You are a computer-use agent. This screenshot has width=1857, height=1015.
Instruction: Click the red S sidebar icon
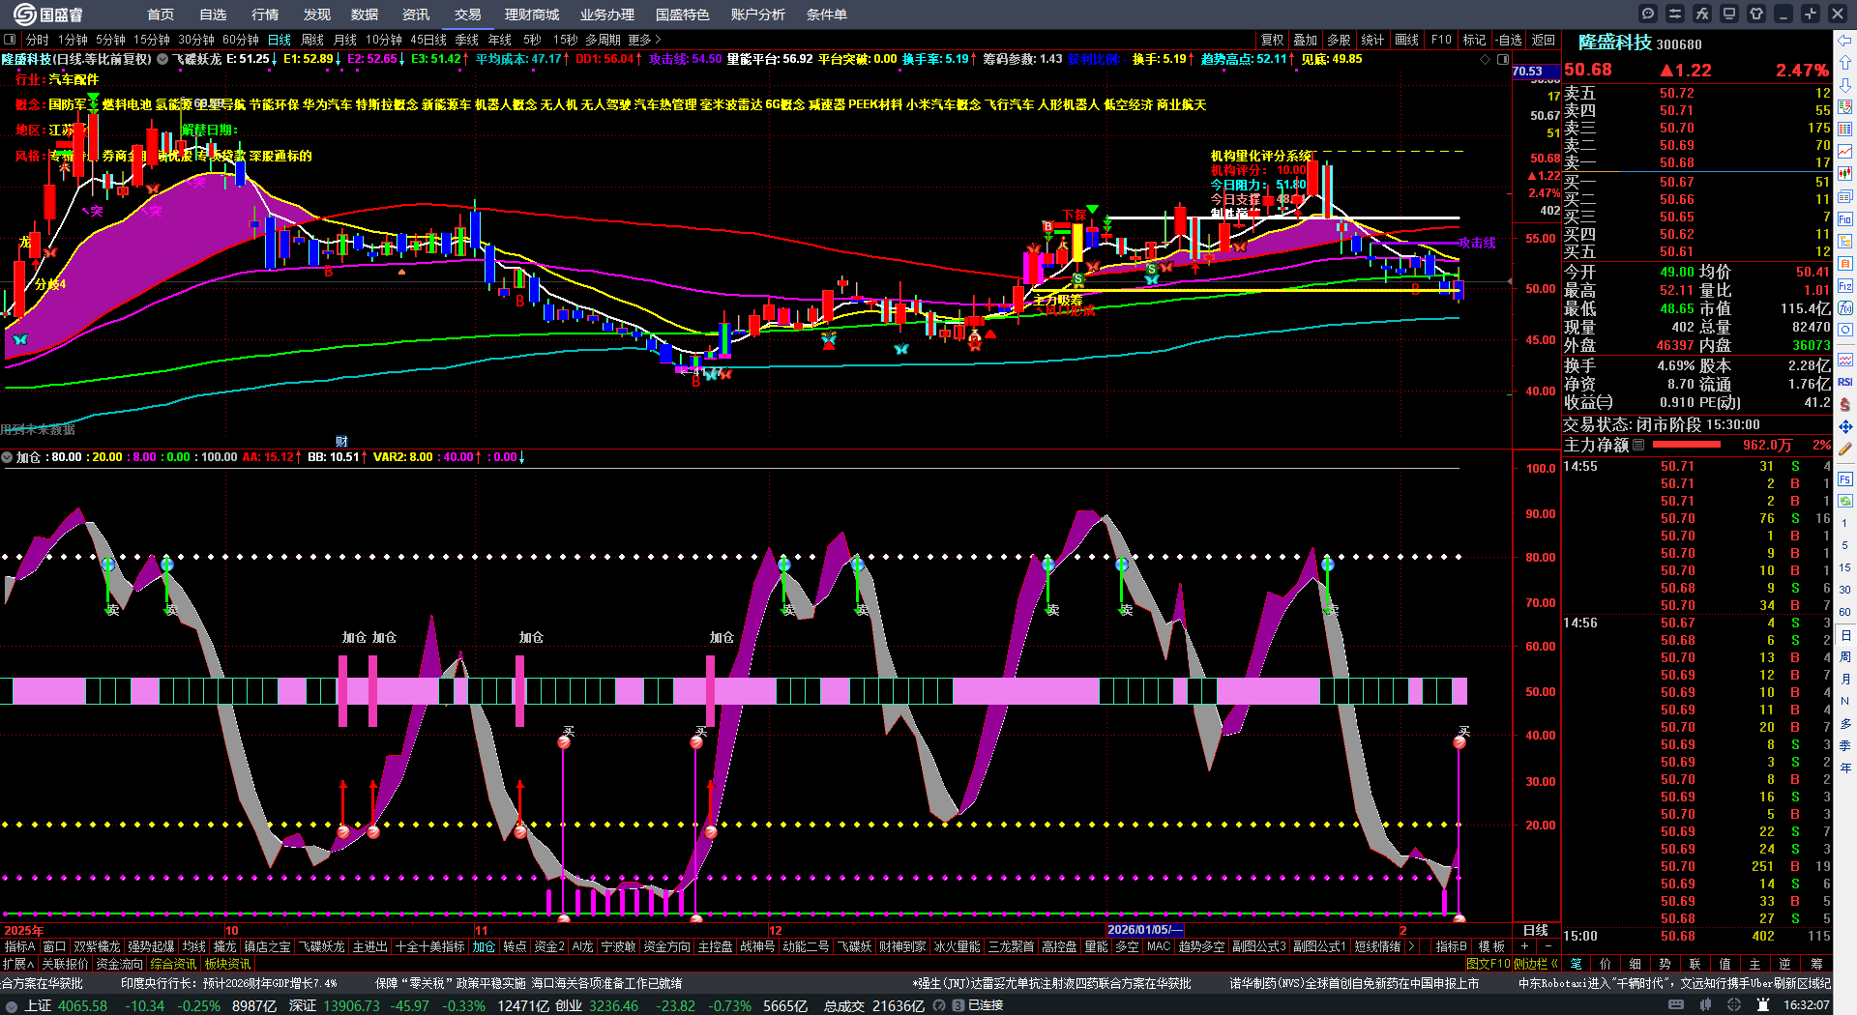coord(1845,404)
